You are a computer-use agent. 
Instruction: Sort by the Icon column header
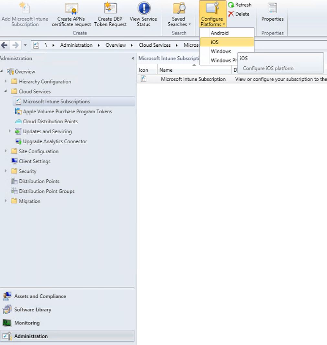(147, 70)
